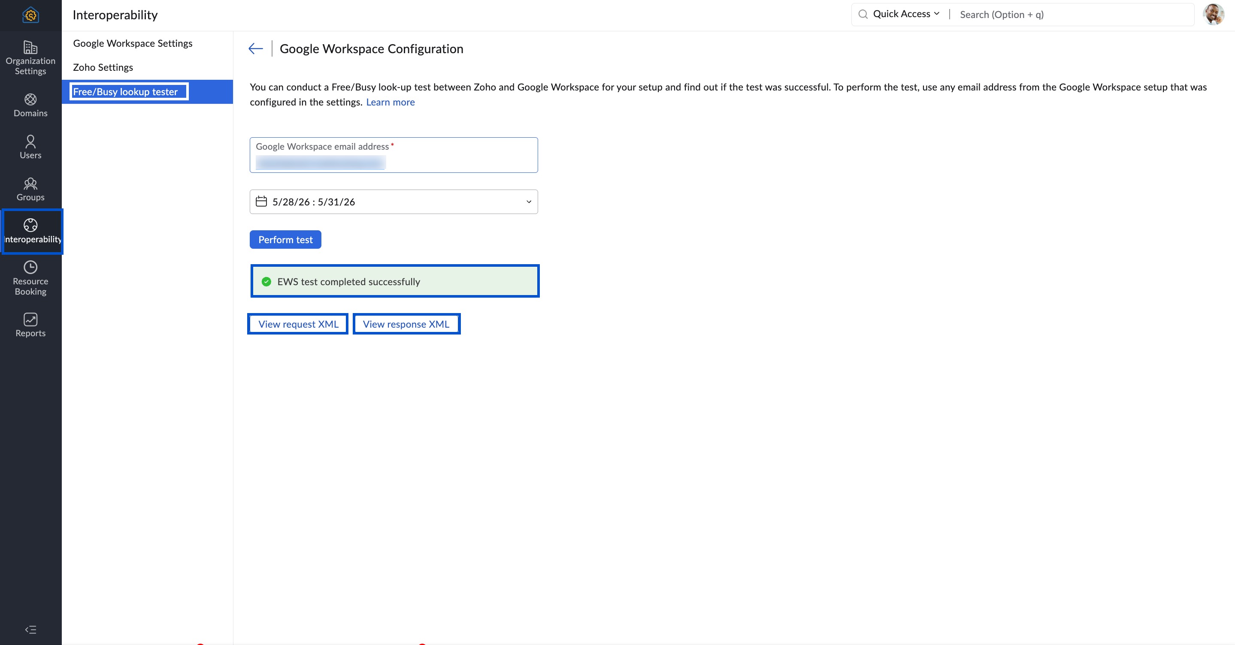Select Interoperability in the sidebar
This screenshot has height=645, width=1235.
[x=32, y=232]
